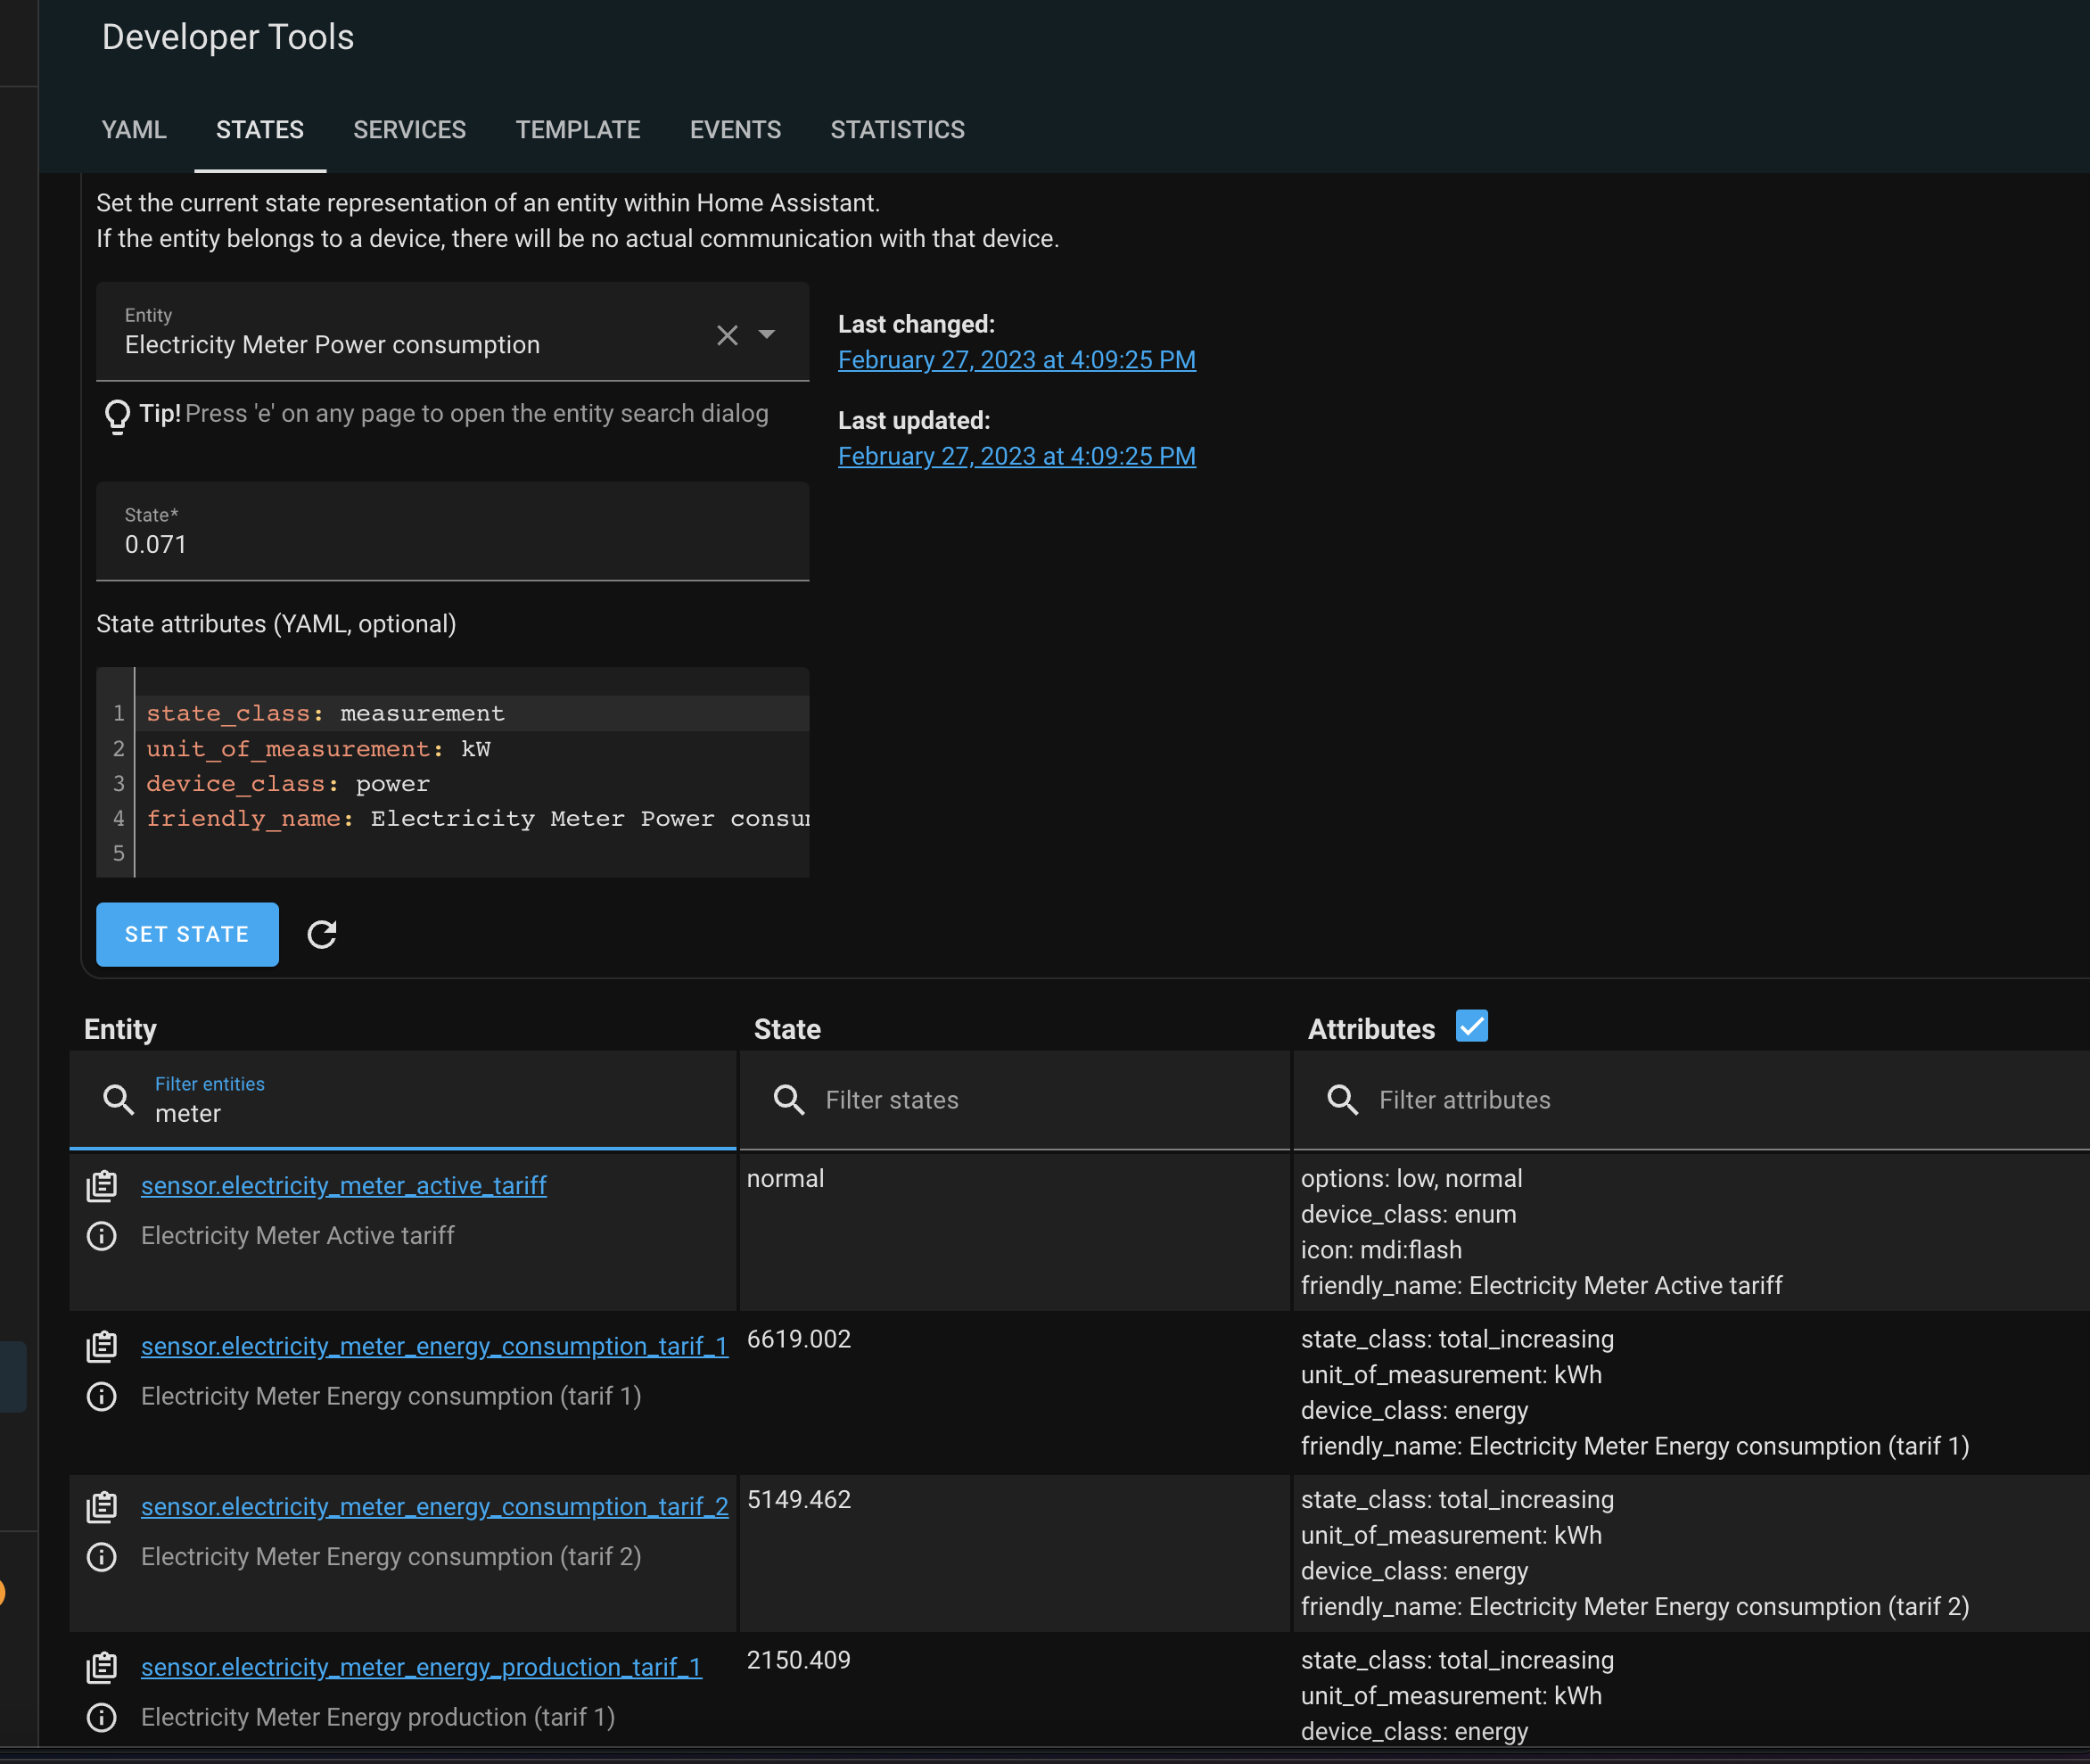This screenshot has height=1764, width=2090.
Task: Open the sensor.electricity_meter_active_tariff link
Action: point(343,1186)
